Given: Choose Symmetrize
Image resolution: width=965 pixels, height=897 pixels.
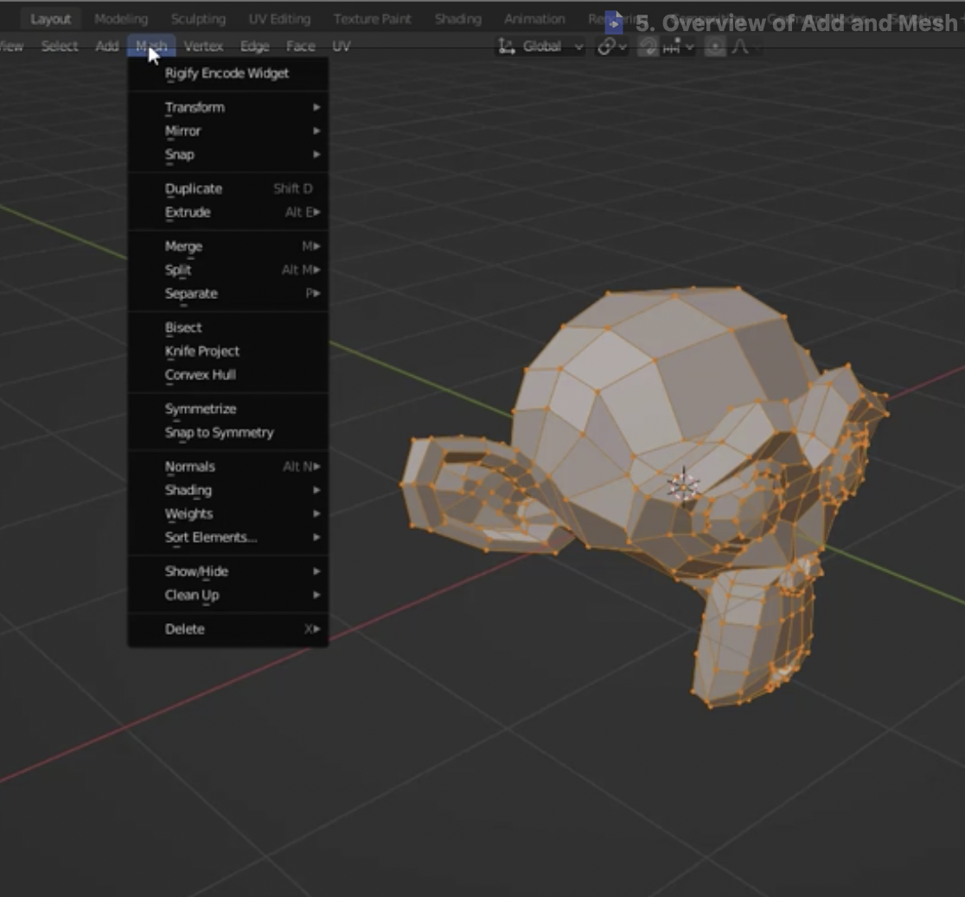Looking at the screenshot, I should coord(227,409).
